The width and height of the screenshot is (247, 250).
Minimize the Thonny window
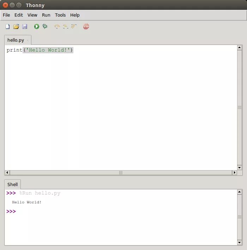tap(12, 5)
